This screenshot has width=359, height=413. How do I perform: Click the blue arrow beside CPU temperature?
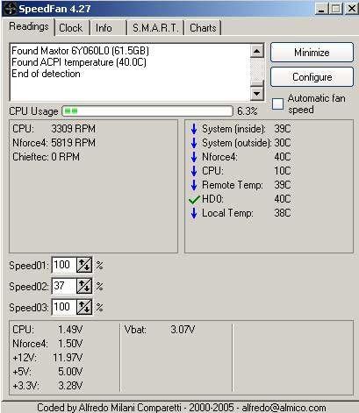[x=194, y=171]
